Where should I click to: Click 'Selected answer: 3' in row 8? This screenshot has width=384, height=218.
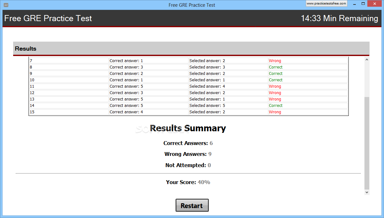207,67
